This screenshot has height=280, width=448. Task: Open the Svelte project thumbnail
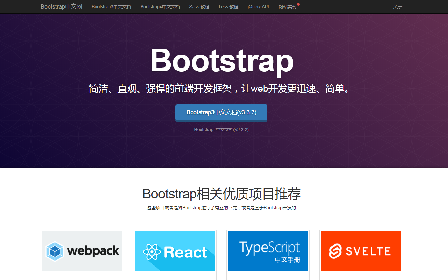[x=361, y=251]
